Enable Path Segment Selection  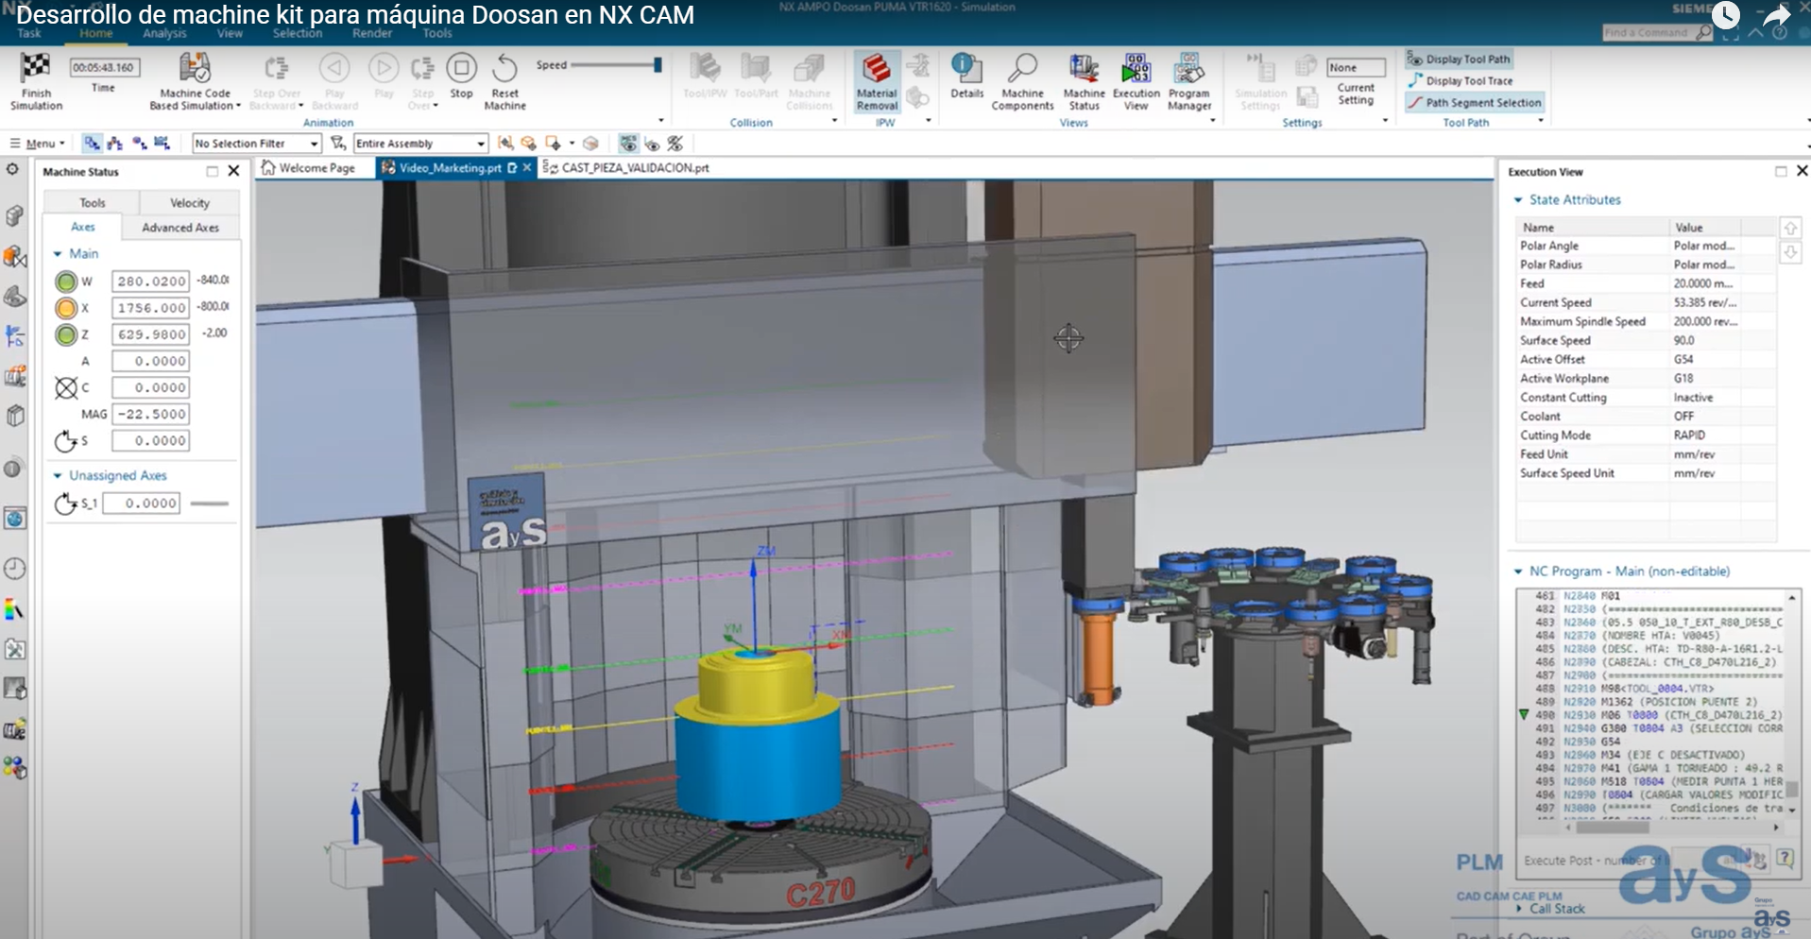pos(1475,102)
